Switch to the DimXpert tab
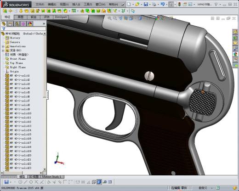This screenshot has height=191, width=239. click(61, 17)
